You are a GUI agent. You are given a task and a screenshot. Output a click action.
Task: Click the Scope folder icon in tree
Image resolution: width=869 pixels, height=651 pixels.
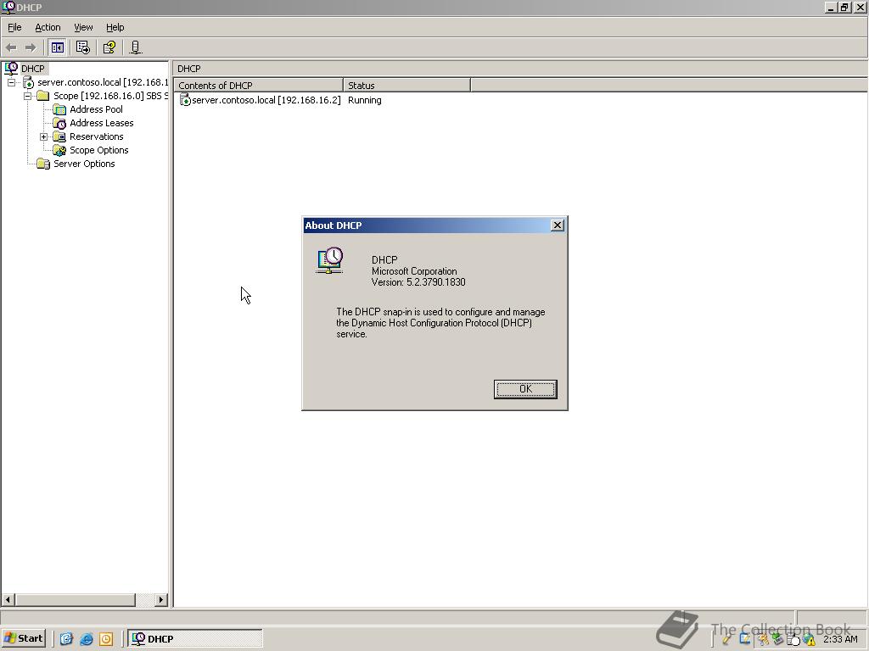[43, 96]
